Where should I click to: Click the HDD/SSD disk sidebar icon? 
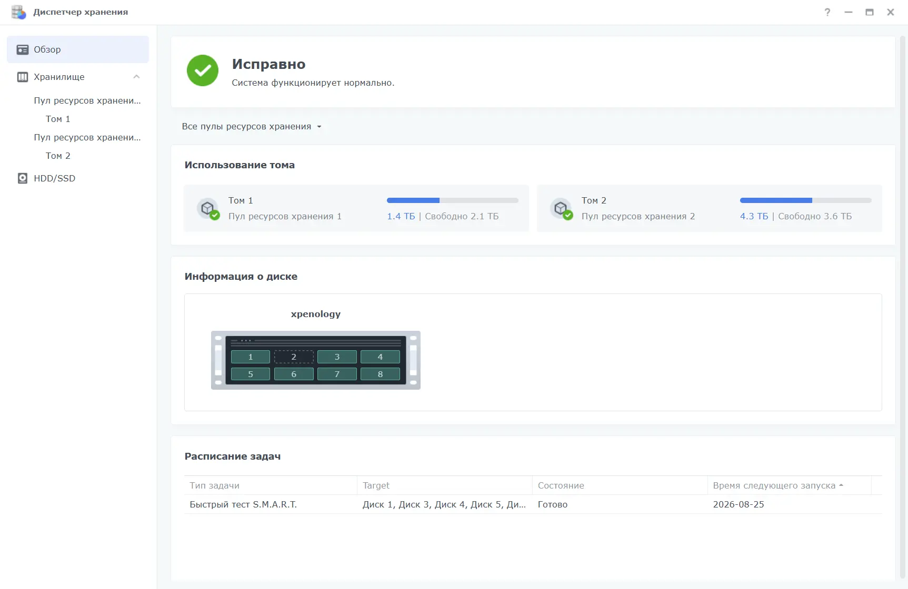pos(23,178)
